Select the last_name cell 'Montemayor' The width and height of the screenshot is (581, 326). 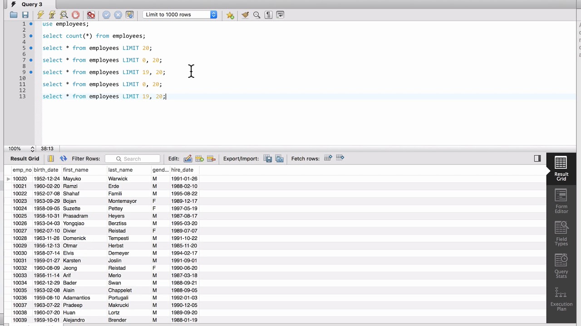tap(129, 201)
